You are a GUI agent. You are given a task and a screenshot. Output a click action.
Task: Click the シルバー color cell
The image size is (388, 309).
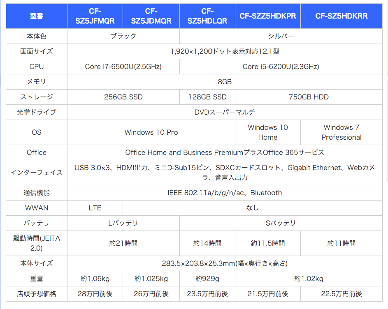pyautogui.click(x=281, y=36)
